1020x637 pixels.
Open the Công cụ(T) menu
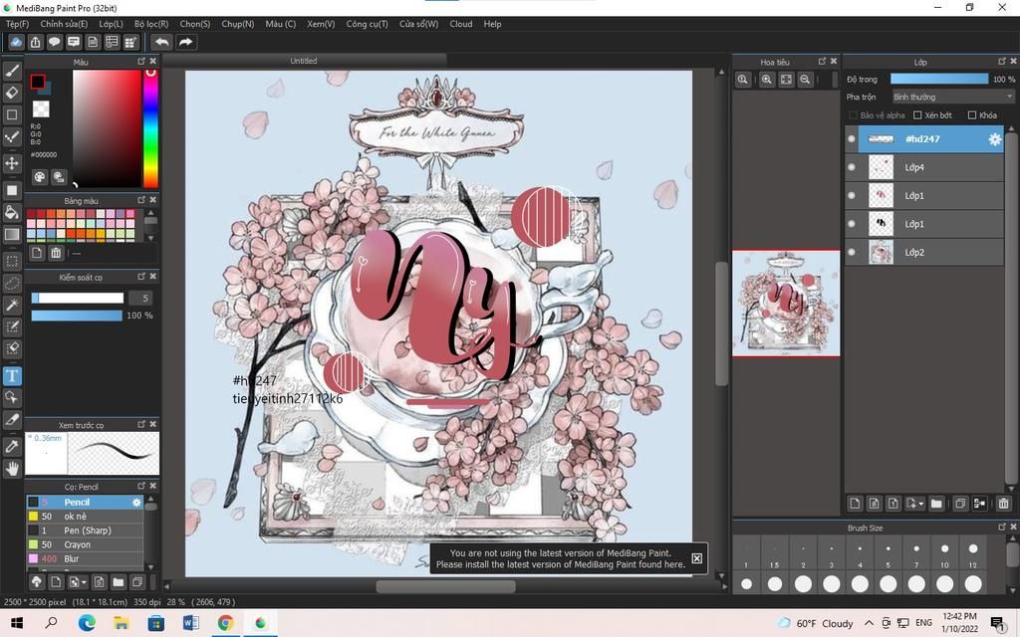367,24
